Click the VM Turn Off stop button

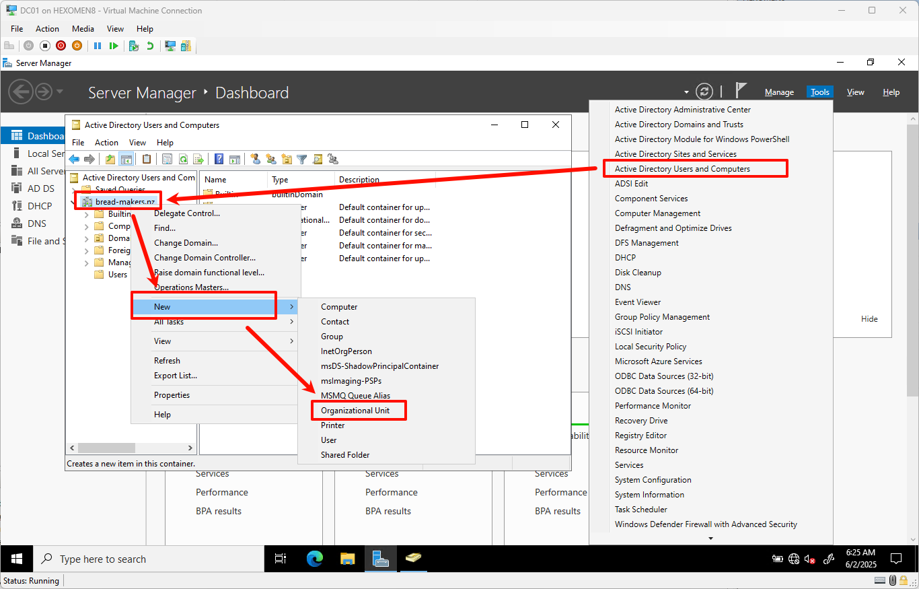45,46
